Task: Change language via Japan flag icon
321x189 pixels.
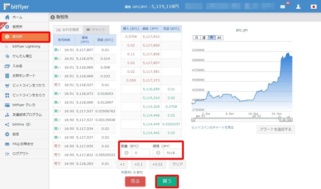Action: click(313, 7)
